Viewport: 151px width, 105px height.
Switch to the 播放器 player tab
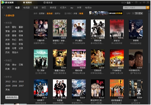tap(48, 2)
